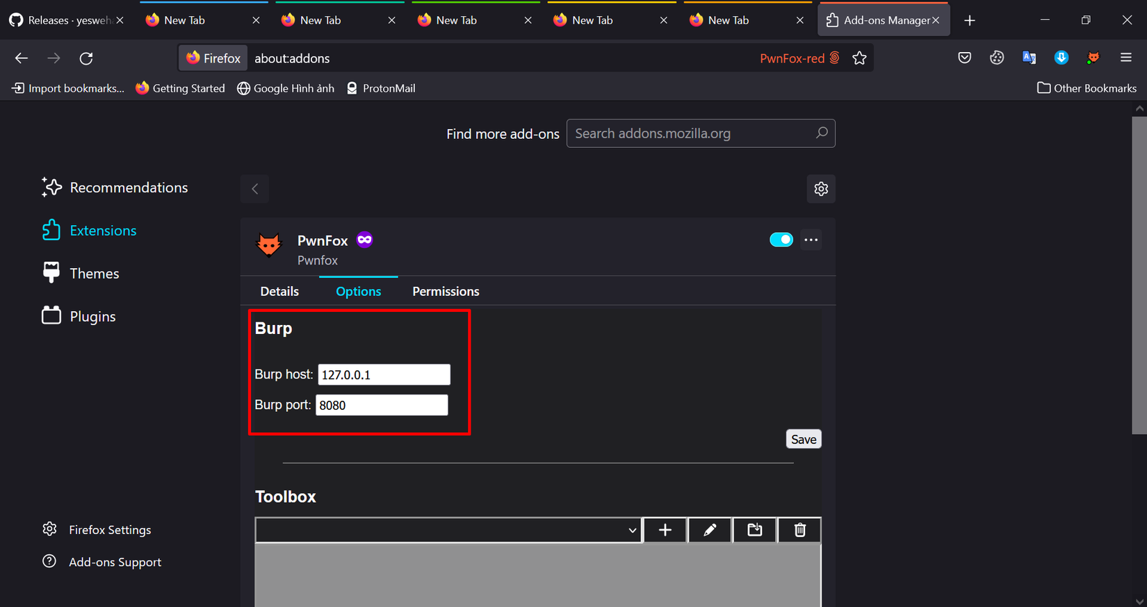
Task: Open the Plugins section
Action: click(x=79, y=317)
